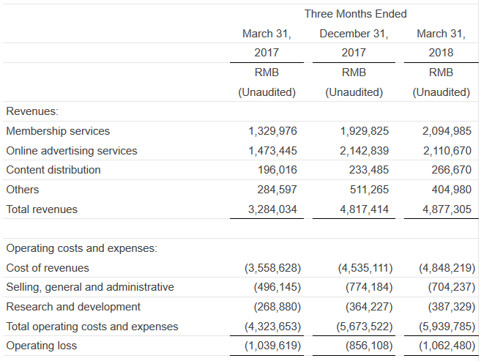This screenshot has width=481, height=361.
Task: Click the "Online advertising services" row label
Action: [72, 151]
